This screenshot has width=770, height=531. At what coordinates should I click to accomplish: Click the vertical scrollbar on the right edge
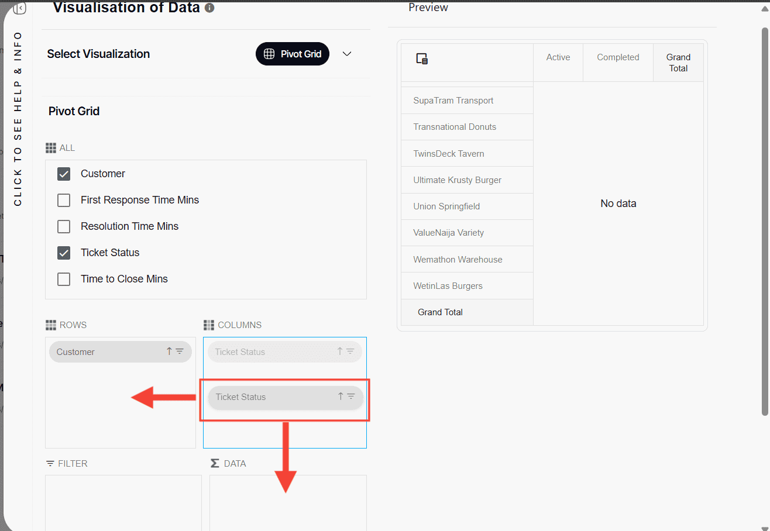[764, 221]
